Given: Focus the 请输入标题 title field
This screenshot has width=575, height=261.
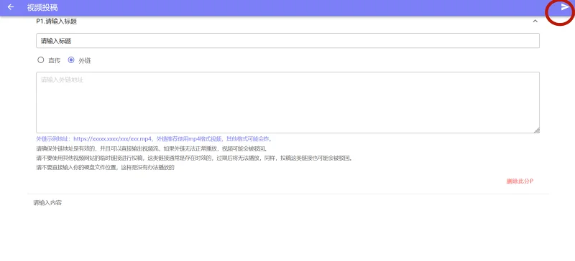Looking at the screenshot, I should (x=287, y=41).
